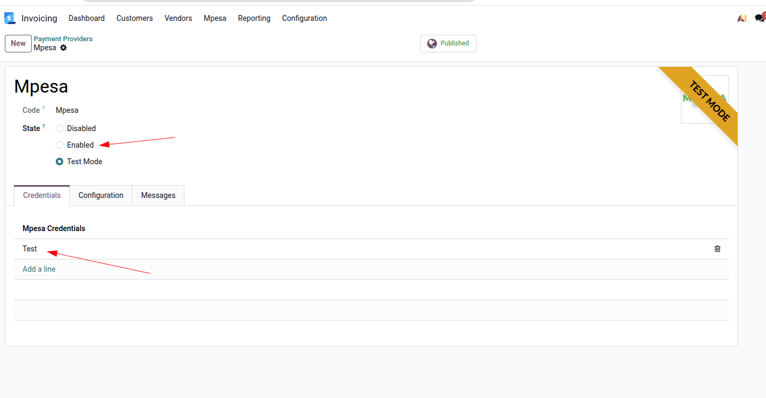Open the Invoicing app home icon
This screenshot has width=766, height=398.
coord(10,18)
